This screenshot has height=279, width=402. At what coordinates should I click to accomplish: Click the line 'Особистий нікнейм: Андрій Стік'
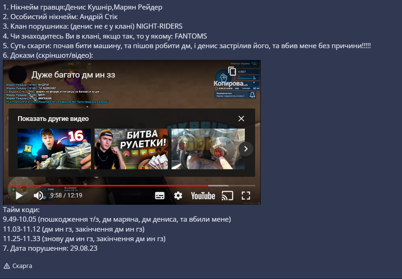pos(60,17)
